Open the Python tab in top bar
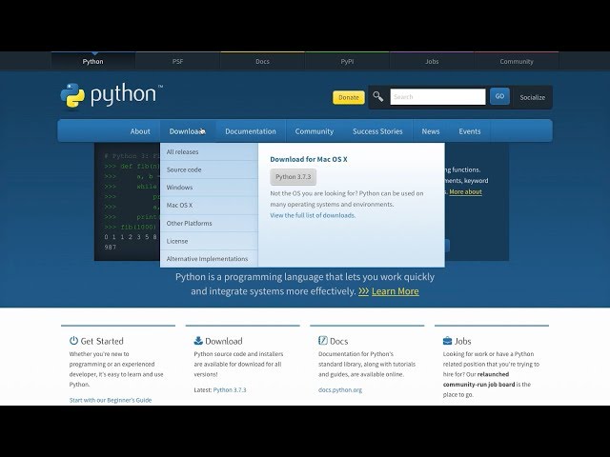610x457 pixels. [93, 61]
